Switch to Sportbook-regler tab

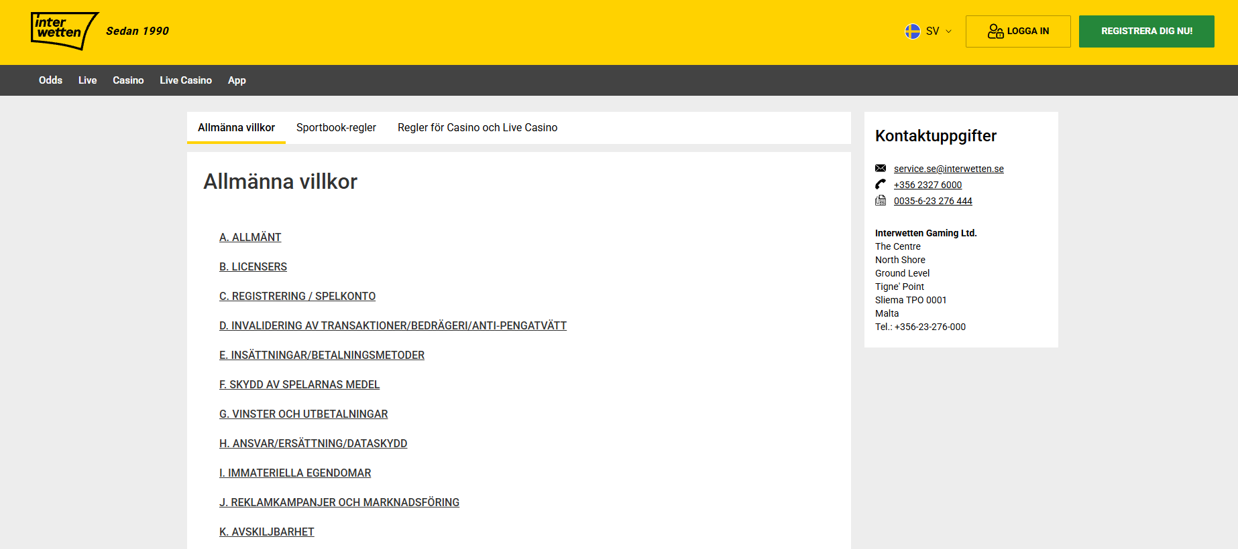pyautogui.click(x=336, y=127)
